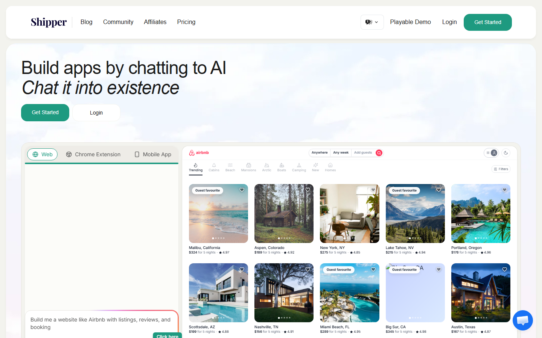This screenshot has width=542, height=338.
Task: Open the airbnb user profile menu
Action: [491, 153]
